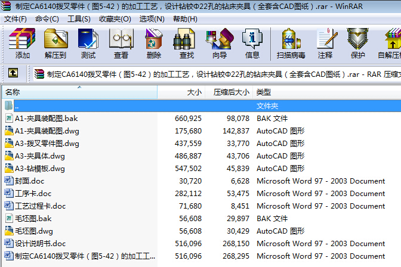
Task: Sort by Packed Size (压缩后大小) header
Action: [229, 92]
